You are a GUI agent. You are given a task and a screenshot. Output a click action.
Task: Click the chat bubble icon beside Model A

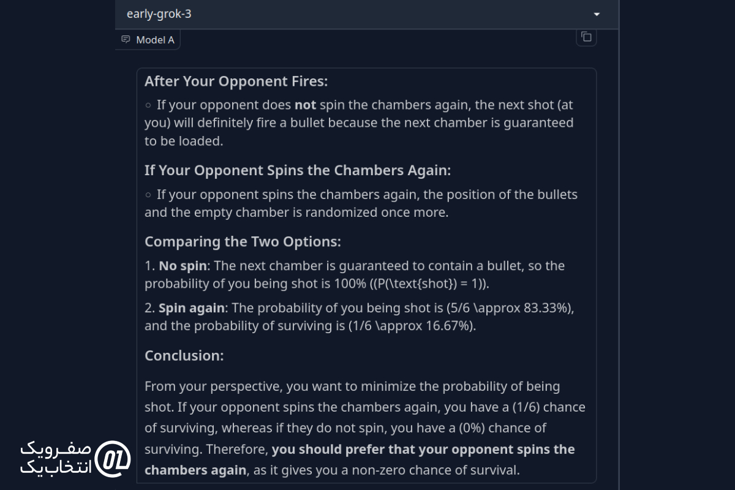coord(126,40)
